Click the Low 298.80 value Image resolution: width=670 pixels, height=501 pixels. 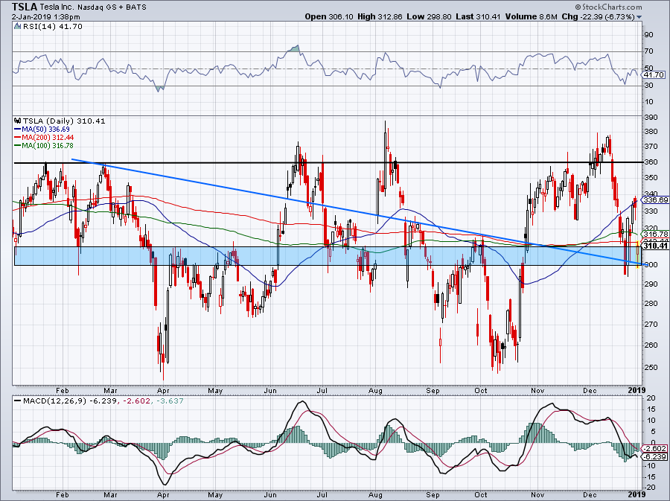pyautogui.click(x=429, y=16)
